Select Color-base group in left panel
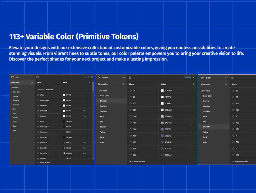256x193 pixels. [15, 88]
